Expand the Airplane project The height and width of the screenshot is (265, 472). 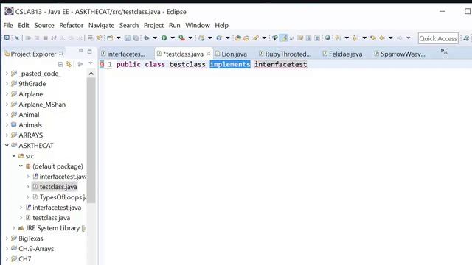coord(7,94)
